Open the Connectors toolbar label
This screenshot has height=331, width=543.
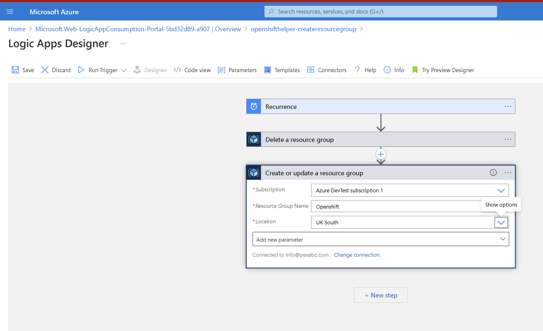332,70
